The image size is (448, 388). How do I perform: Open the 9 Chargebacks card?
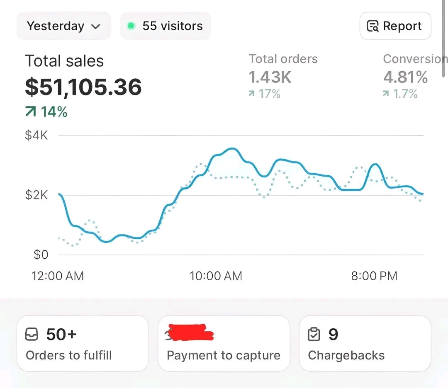[365, 344]
